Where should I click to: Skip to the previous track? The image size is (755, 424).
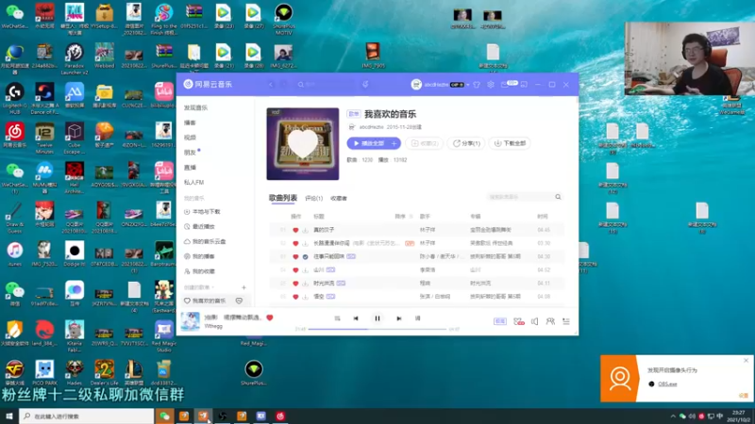[x=356, y=318]
